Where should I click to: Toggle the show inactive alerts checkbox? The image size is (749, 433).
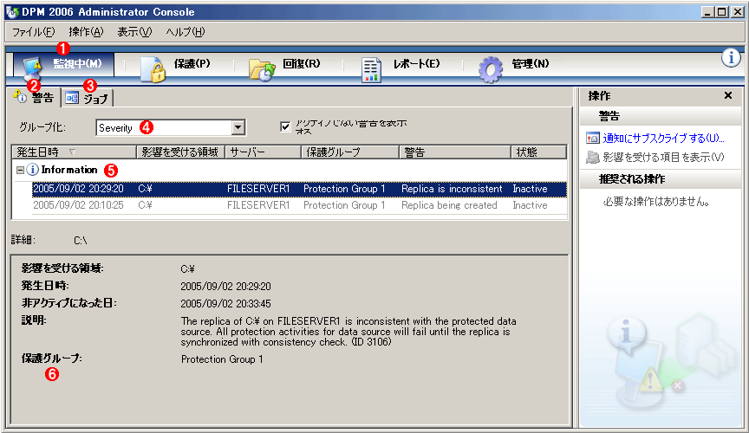point(285,126)
